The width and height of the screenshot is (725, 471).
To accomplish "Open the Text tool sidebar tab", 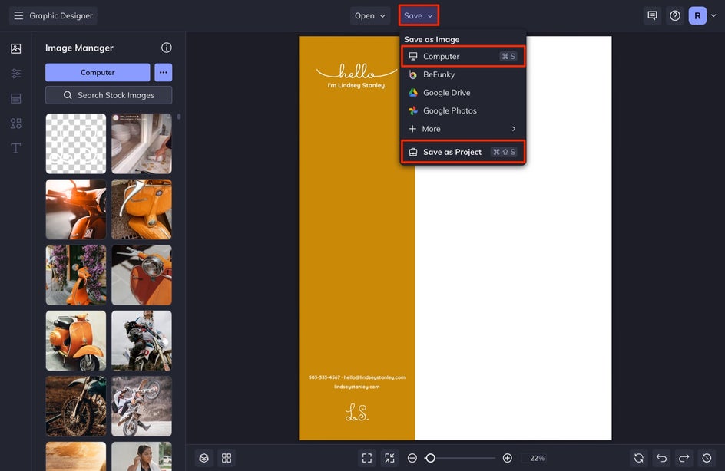I will [15, 148].
